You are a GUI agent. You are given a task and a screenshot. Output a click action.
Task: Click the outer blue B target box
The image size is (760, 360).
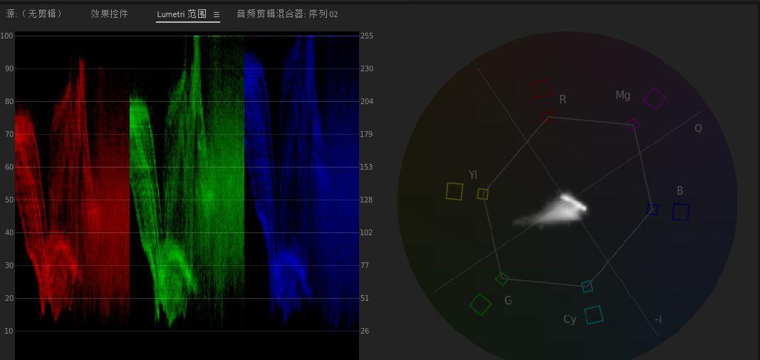680,212
